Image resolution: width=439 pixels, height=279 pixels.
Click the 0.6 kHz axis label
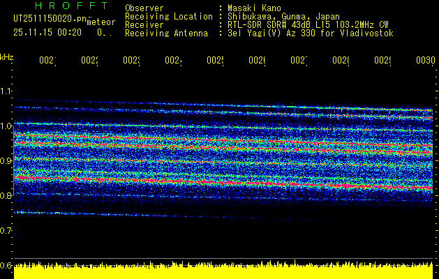pos(6,265)
